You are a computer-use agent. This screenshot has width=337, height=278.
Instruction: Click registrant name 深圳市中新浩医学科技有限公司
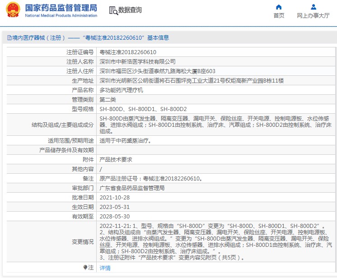tap(137, 62)
